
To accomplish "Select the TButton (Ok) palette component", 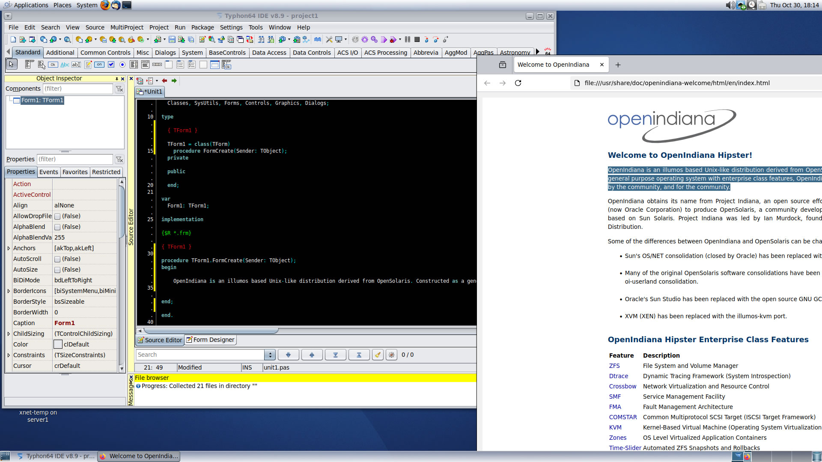I will (53, 65).
